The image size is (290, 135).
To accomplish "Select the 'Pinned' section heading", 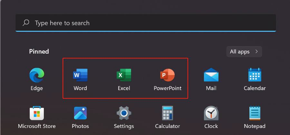I will (39, 51).
